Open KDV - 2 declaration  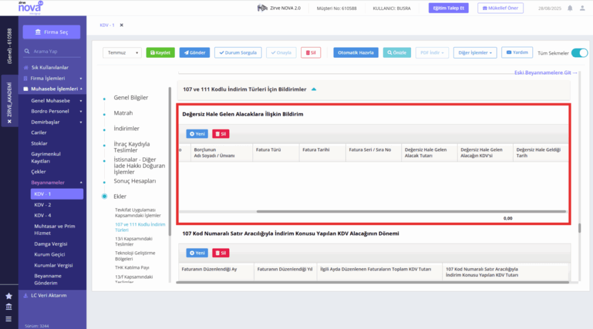[42, 204]
